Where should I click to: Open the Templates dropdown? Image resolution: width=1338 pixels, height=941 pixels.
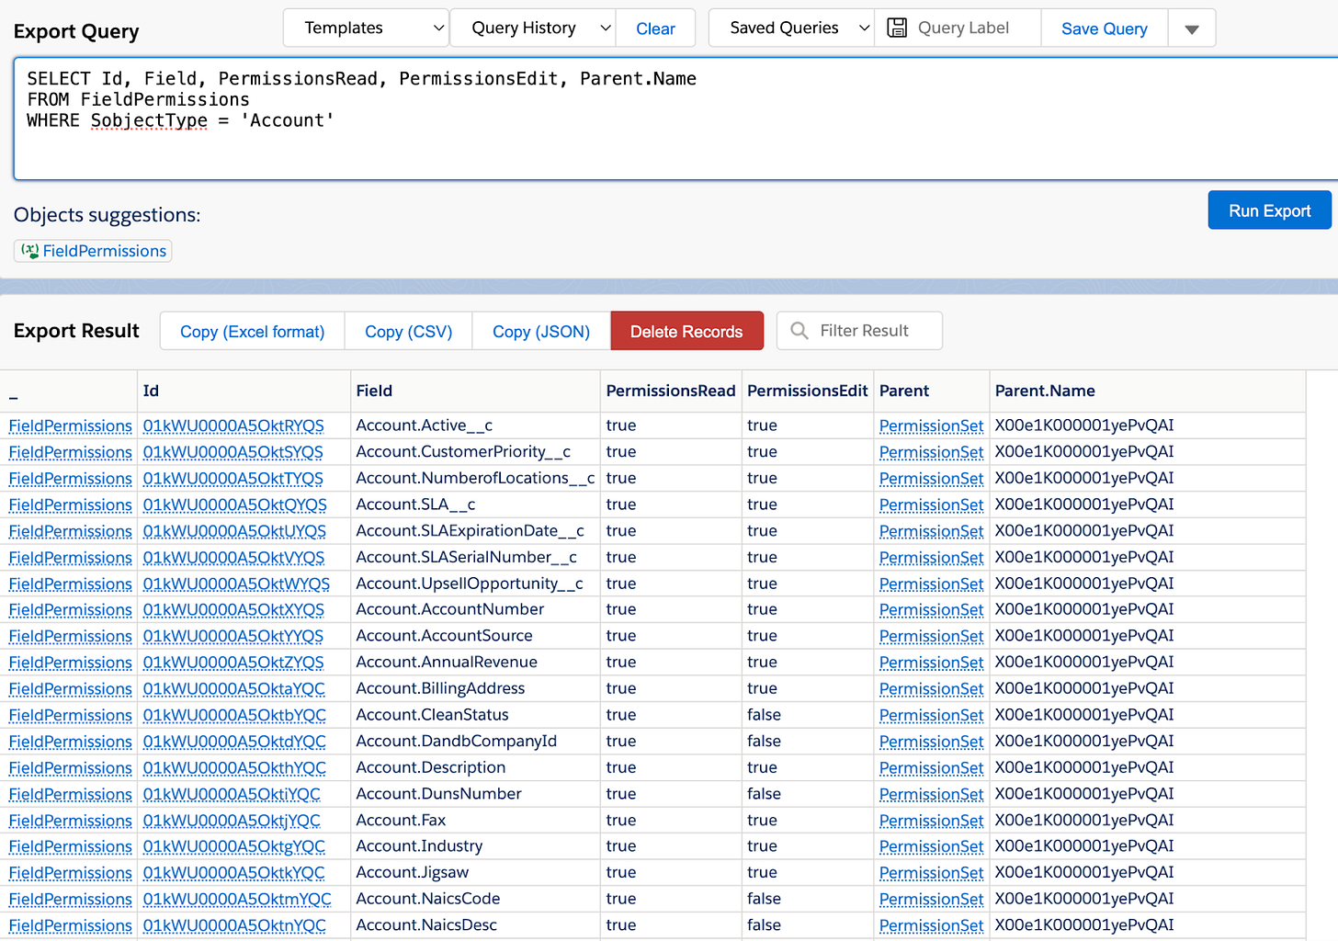[x=366, y=28]
